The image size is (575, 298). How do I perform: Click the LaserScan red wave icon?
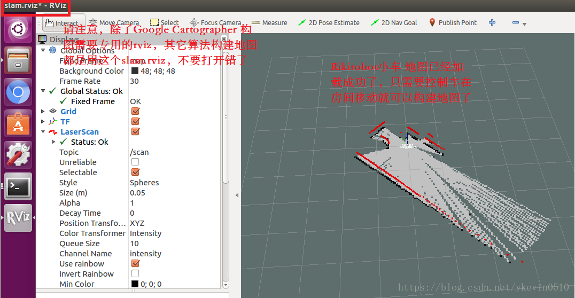pos(53,131)
